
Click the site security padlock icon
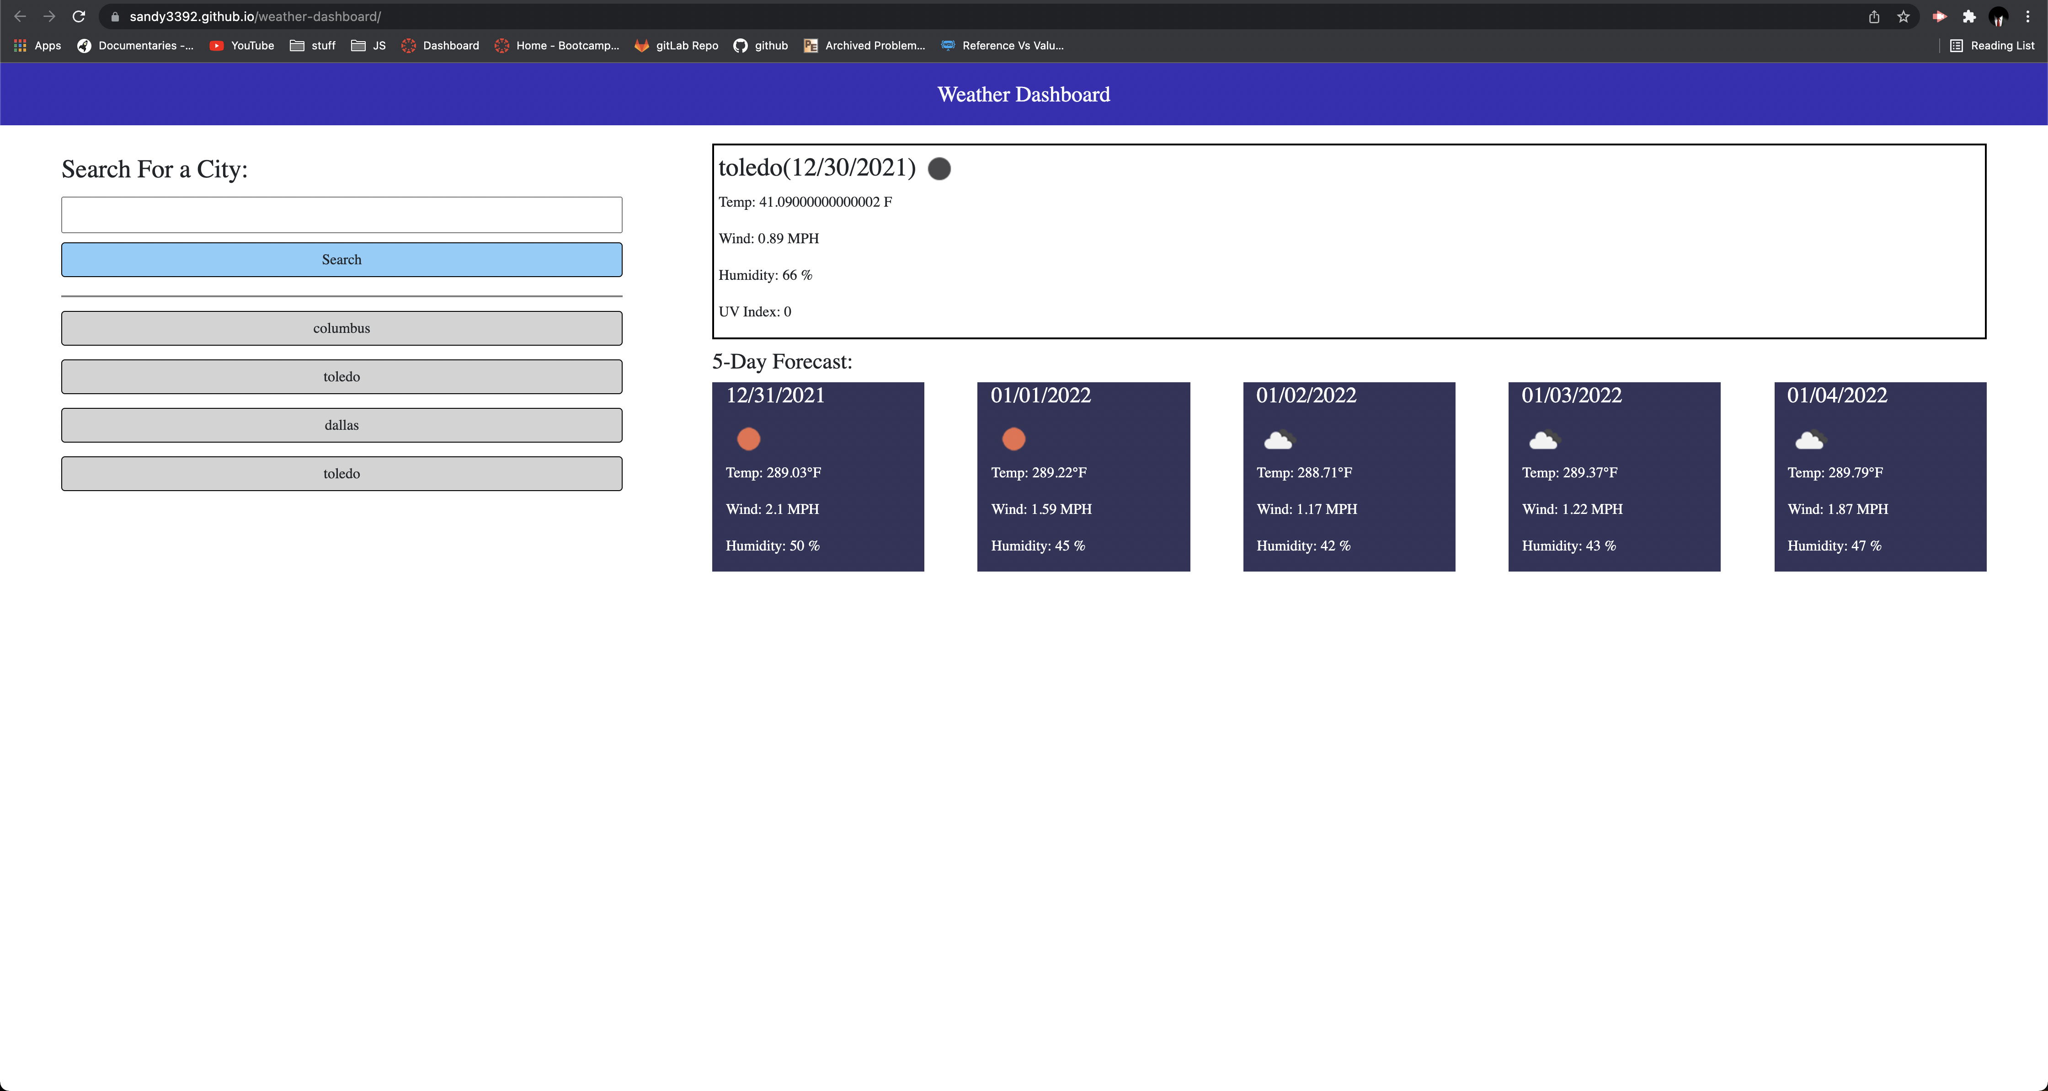[114, 16]
